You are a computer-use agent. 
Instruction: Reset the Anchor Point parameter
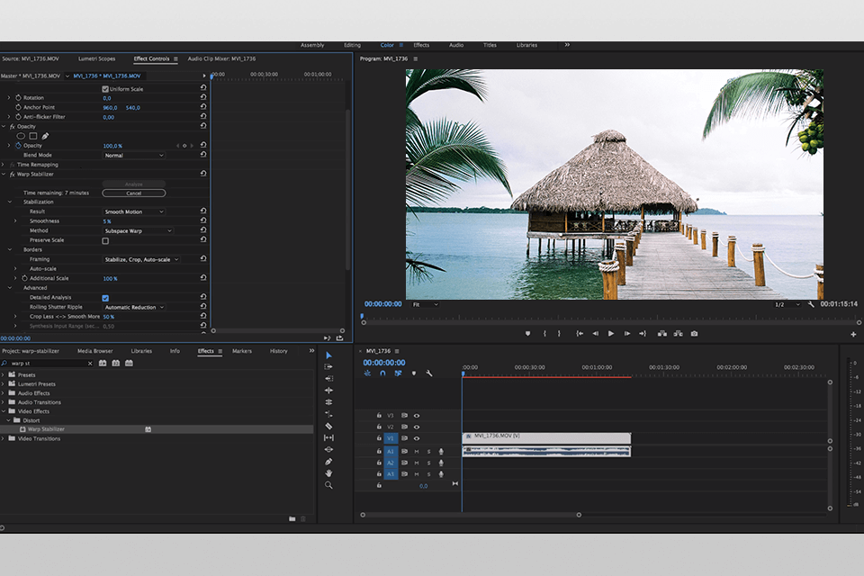(x=203, y=107)
